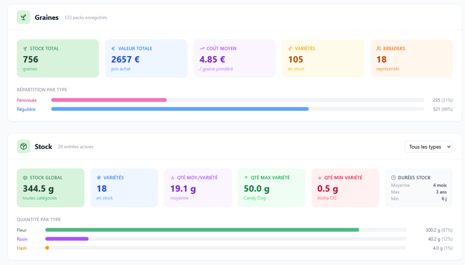The image size is (465, 265).
Task: Select the Coût Moyen 4.85 € card
Action: point(234,58)
